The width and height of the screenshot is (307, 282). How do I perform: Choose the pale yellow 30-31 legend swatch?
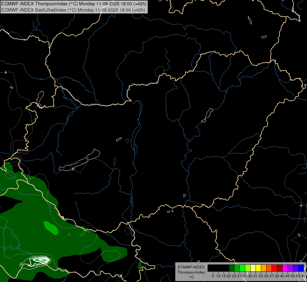point(253,268)
